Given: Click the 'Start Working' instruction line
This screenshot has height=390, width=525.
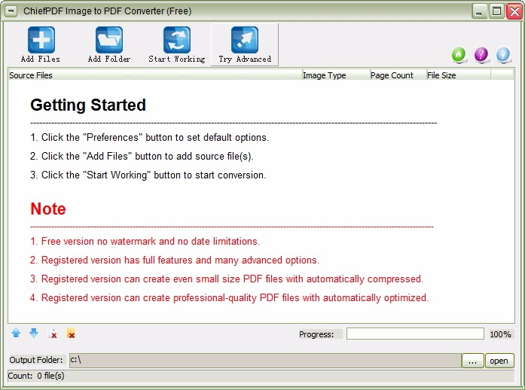Looking at the screenshot, I should point(148,175).
